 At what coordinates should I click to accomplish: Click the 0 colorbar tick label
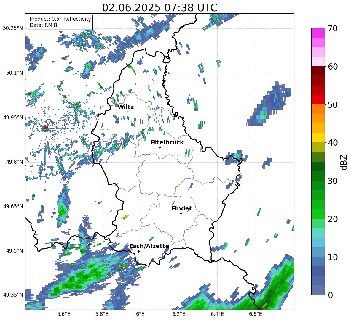click(331, 295)
